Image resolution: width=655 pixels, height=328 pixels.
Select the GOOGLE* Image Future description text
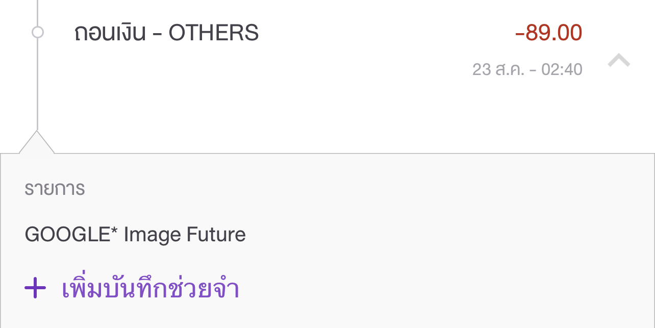point(135,235)
